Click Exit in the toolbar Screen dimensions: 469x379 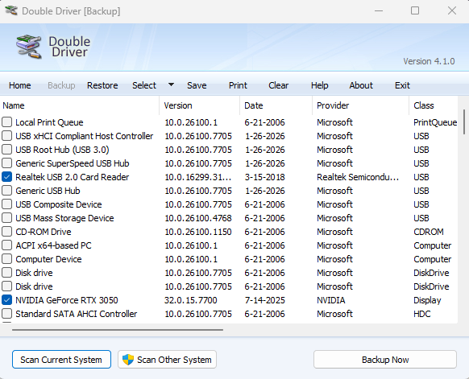tap(402, 85)
